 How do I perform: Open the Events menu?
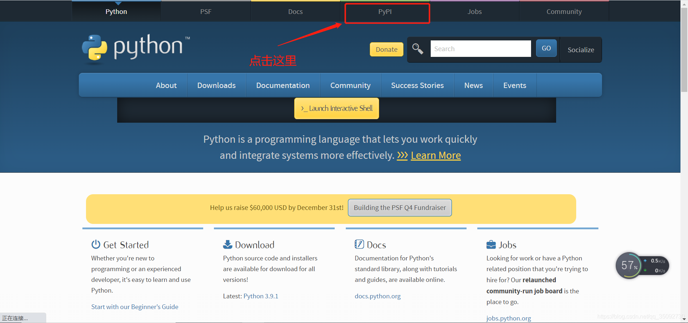(x=515, y=85)
